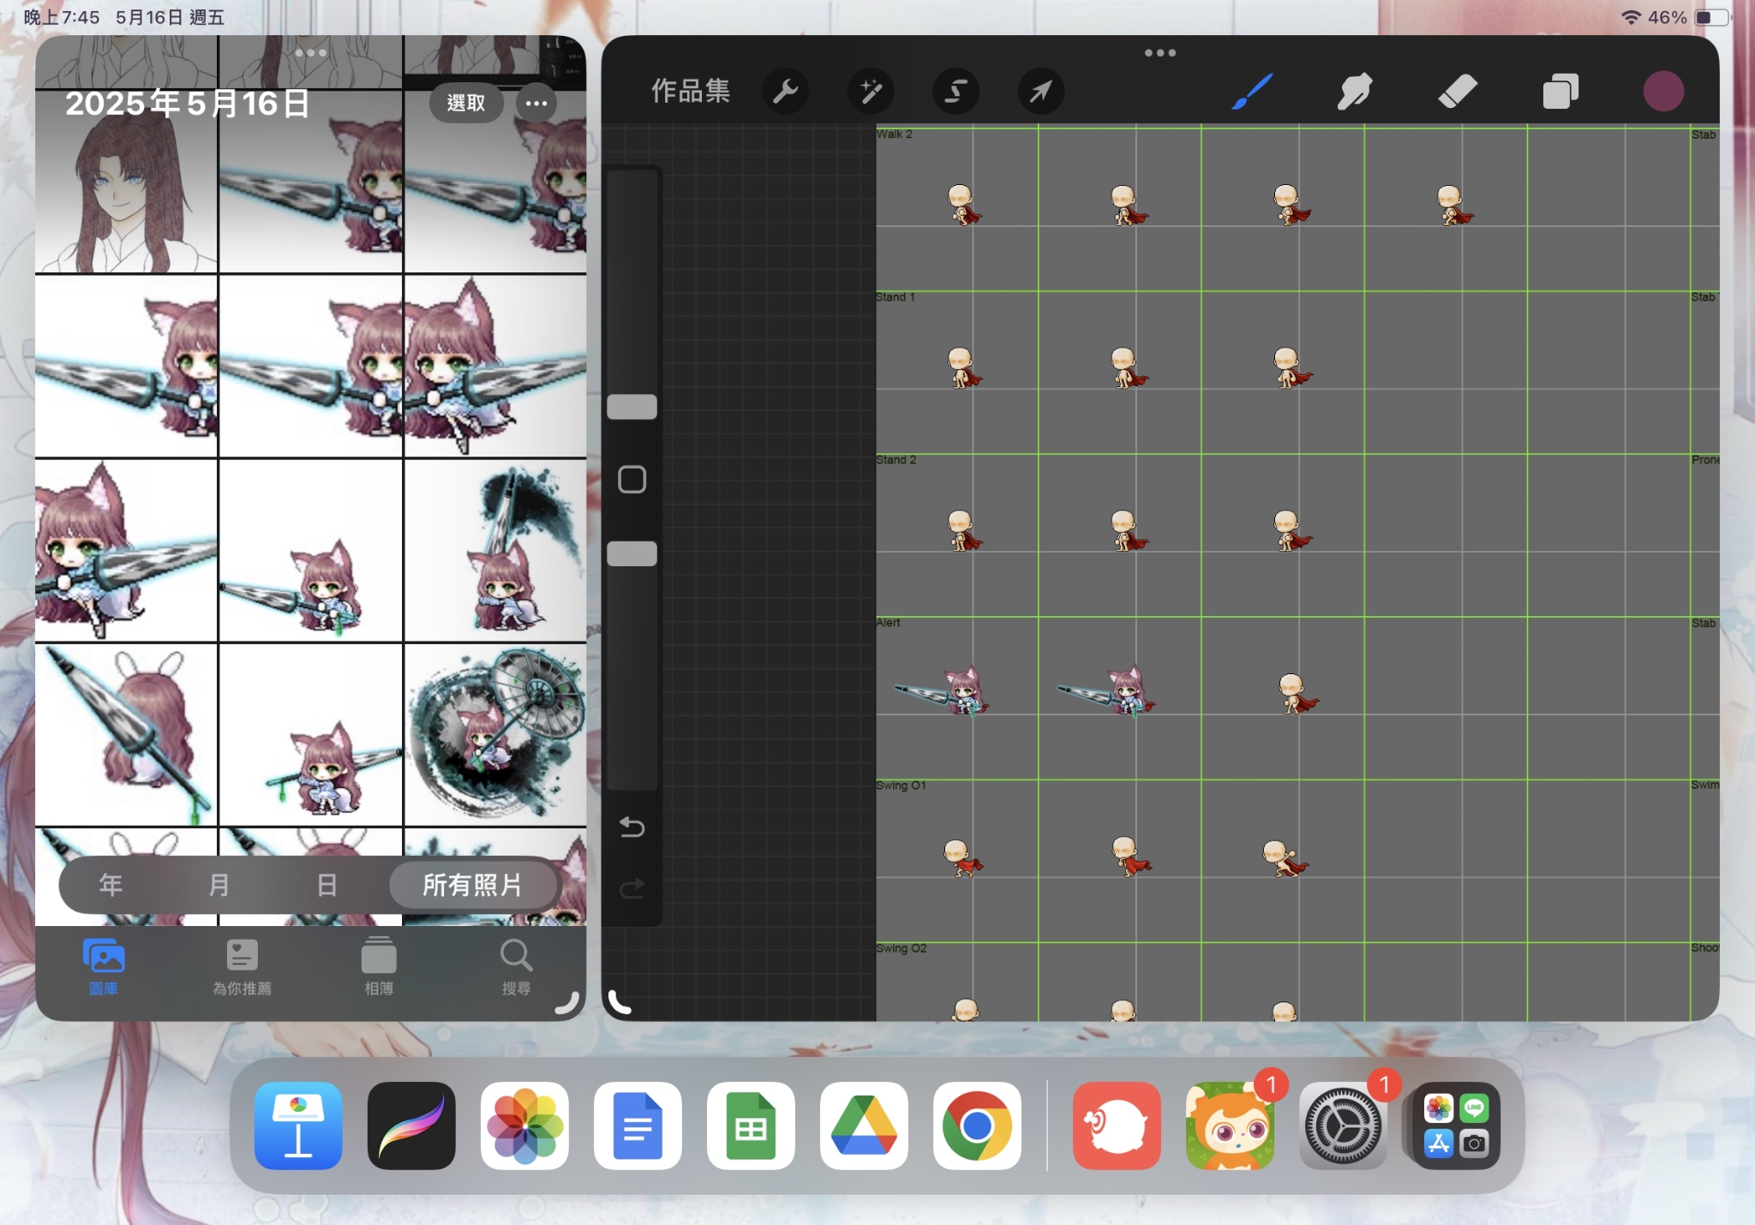Viewport: 1755px width, 1225px height.
Task: Switch Photos view to 所有照片
Action: click(x=472, y=885)
